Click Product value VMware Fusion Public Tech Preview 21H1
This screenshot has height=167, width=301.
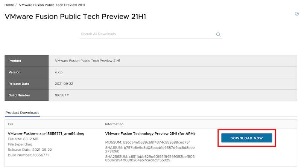click(x=88, y=61)
